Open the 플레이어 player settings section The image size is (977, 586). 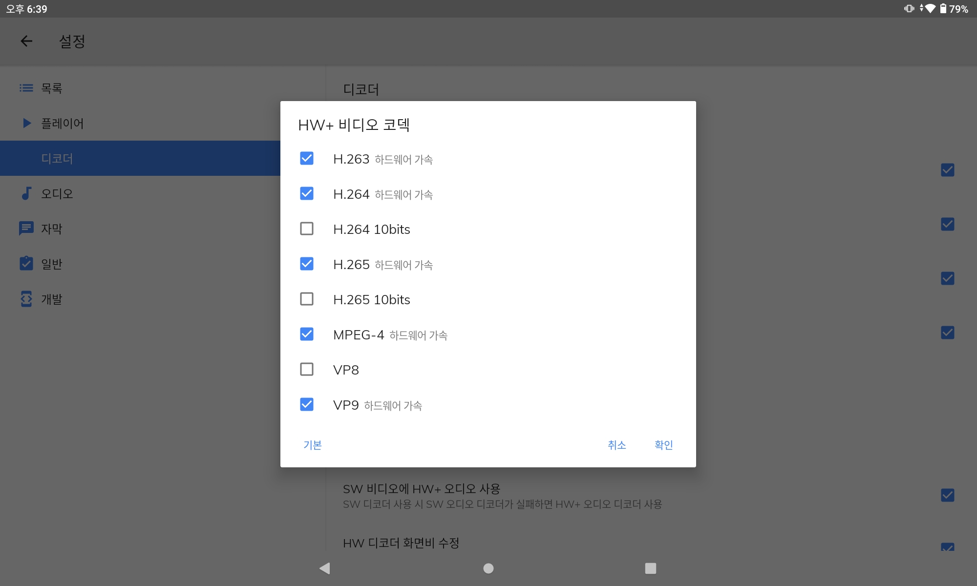click(x=62, y=124)
